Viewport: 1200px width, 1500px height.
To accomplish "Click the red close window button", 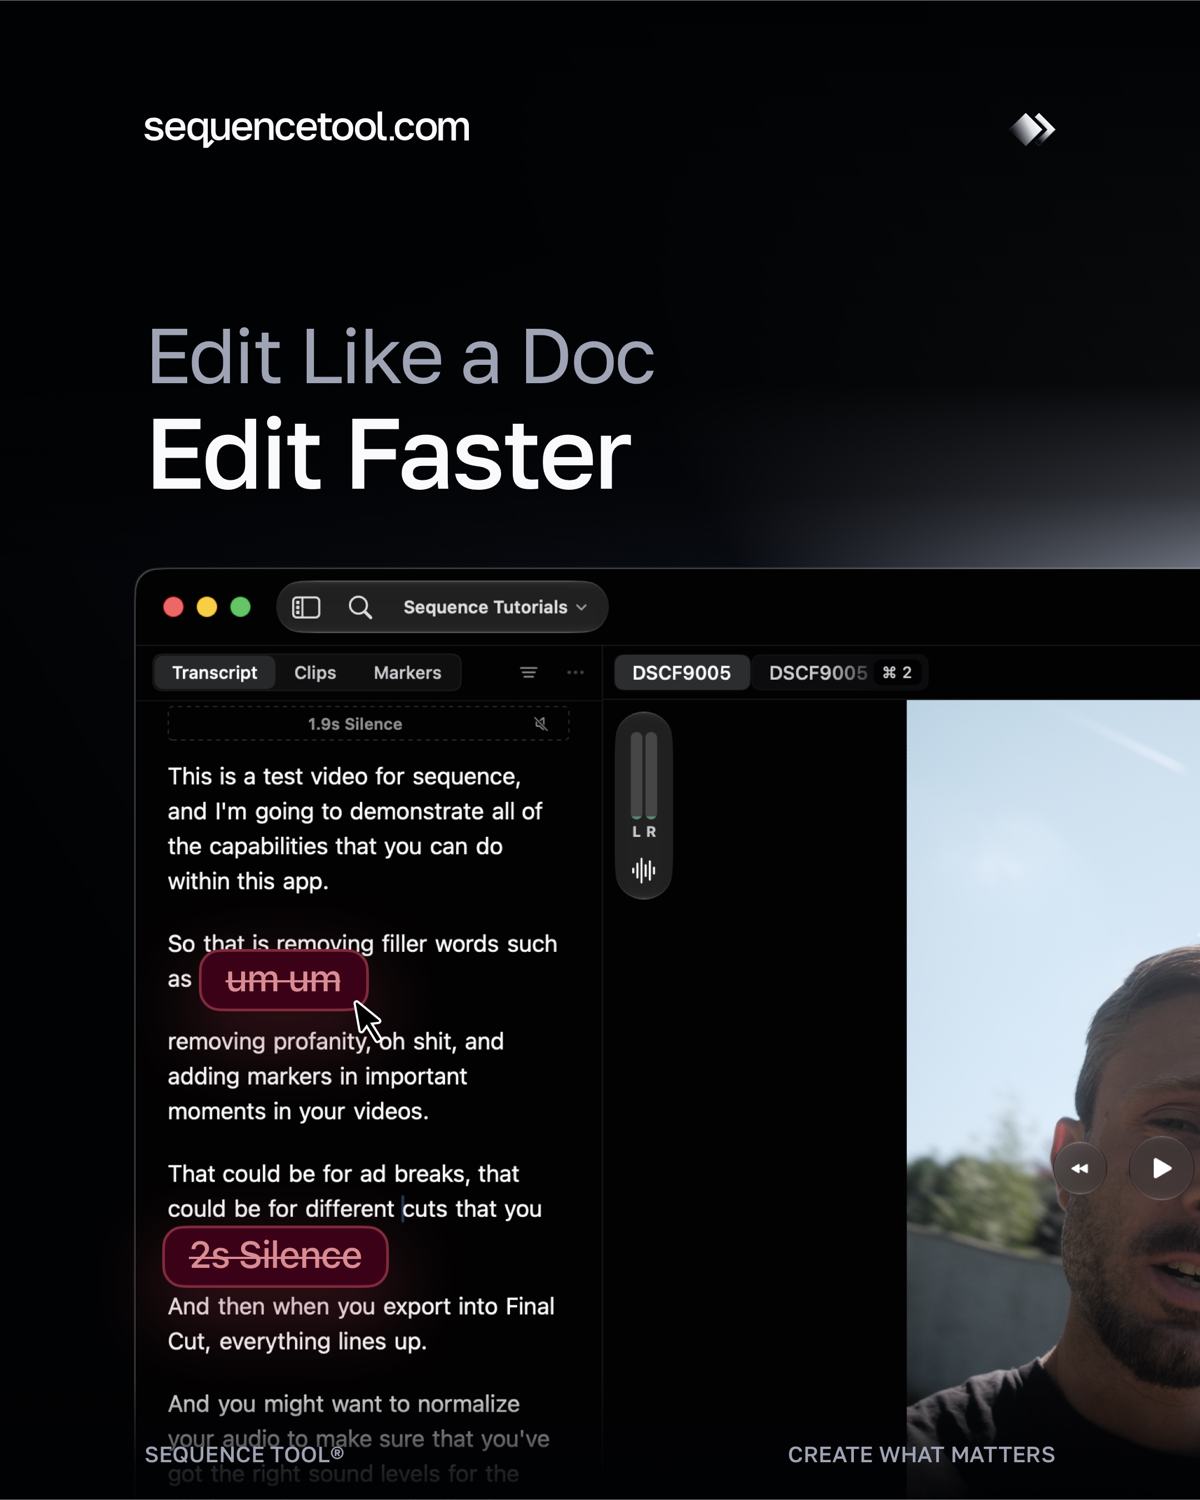I will [173, 608].
